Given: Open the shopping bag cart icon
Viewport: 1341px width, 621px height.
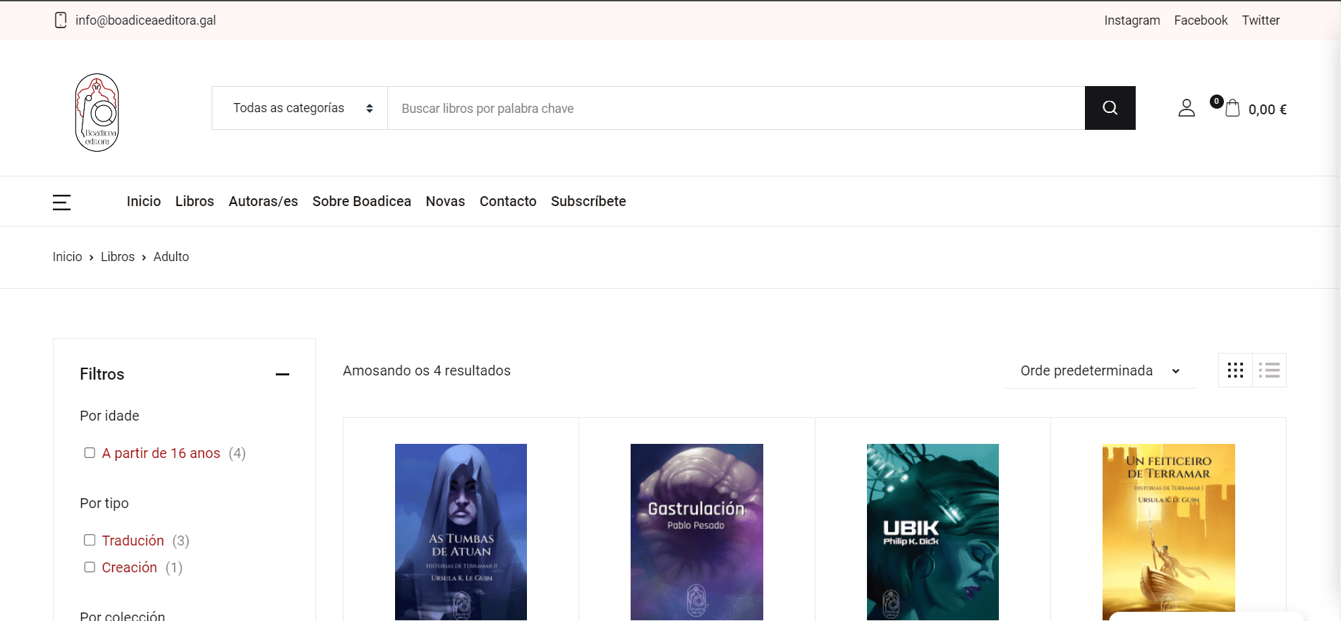Looking at the screenshot, I should point(1232,109).
